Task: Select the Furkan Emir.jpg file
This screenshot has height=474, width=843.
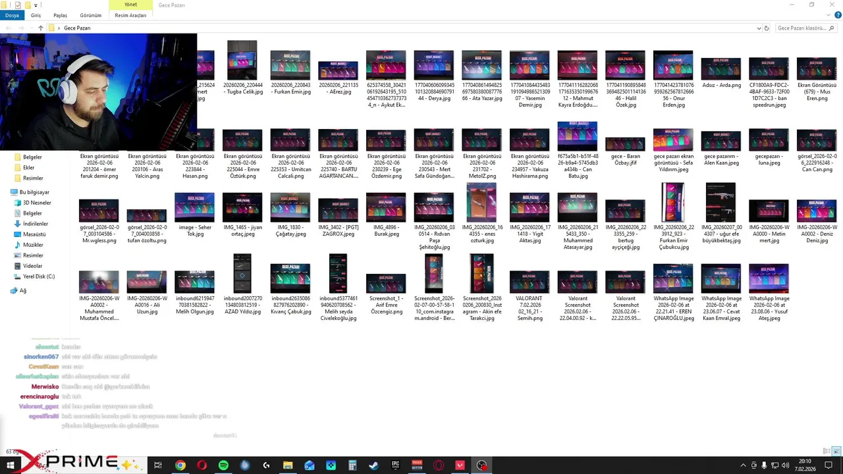Action: click(x=290, y=72)
